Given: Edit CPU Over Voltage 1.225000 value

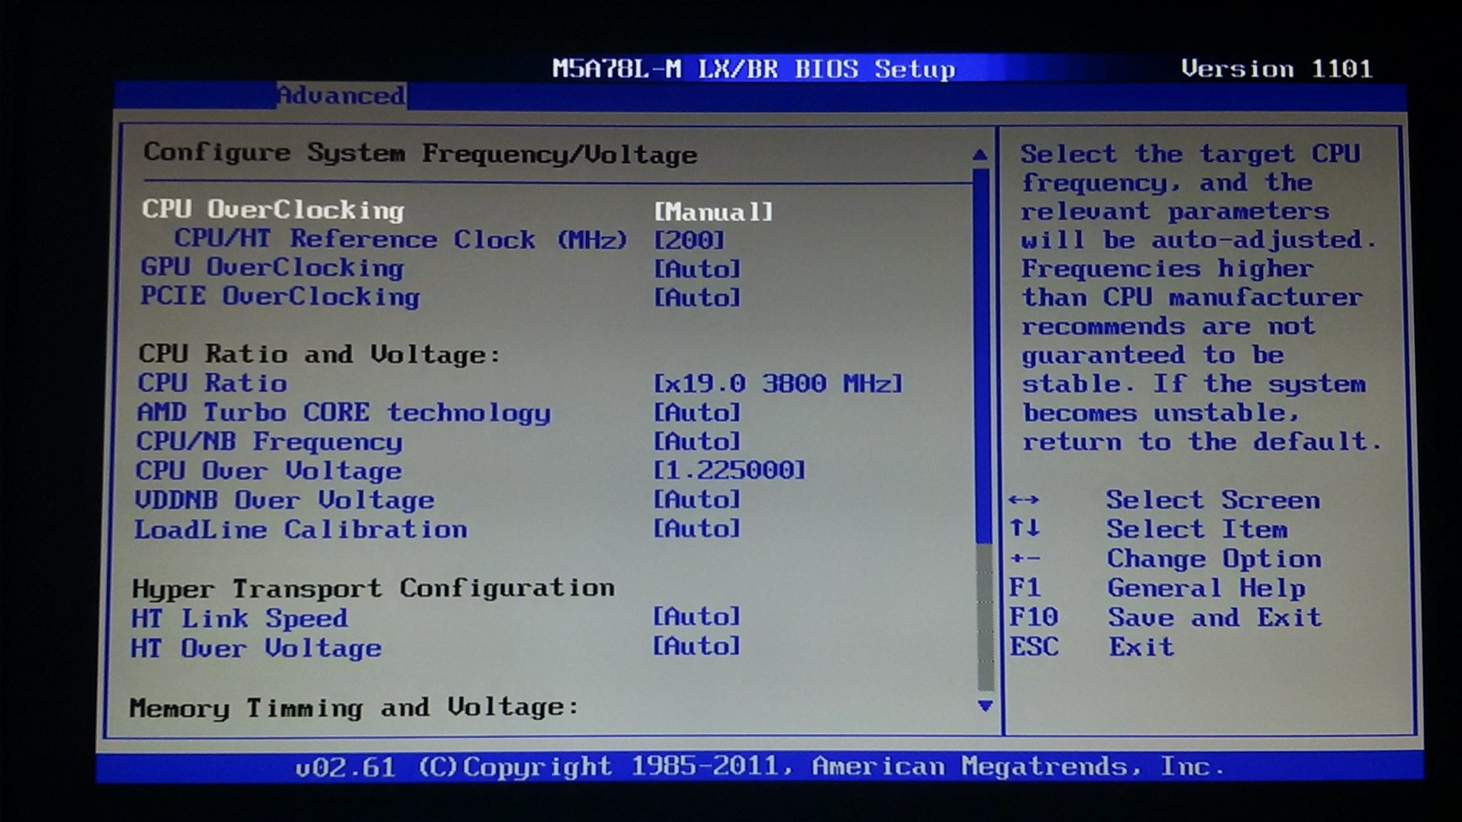Looking at the screenshot, I should (x=730, y=470).
